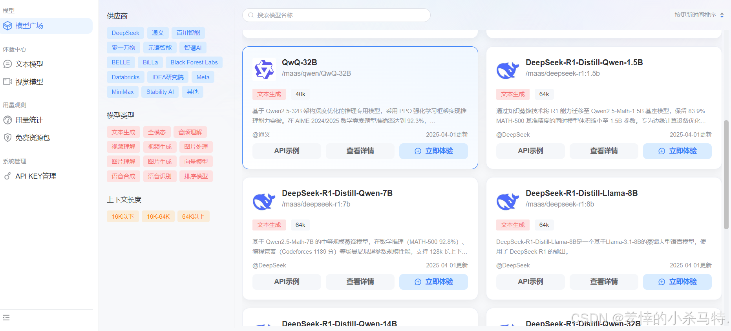
Task: Click the 40k context badge on QwQ-32B
Action: [300, 94]
